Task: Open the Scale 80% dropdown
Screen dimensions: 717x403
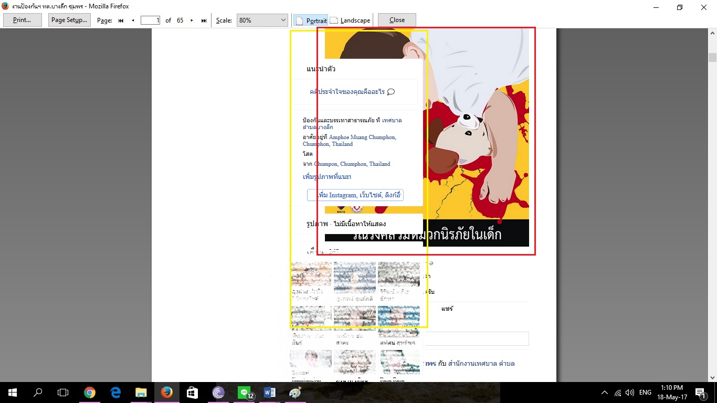Action: (262, 20)
